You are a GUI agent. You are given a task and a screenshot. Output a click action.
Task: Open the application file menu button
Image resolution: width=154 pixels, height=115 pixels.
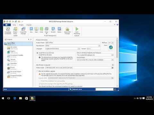coord(7,25)
